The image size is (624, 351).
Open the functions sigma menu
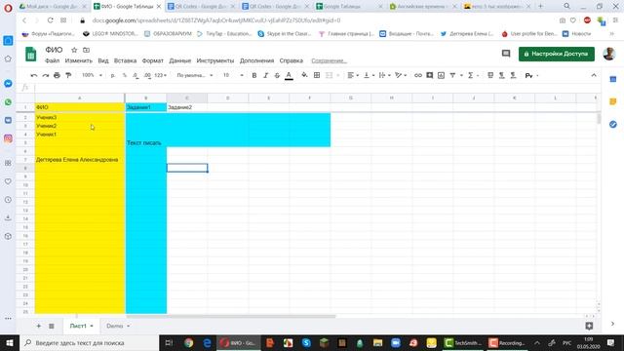[x=471, y=75]
